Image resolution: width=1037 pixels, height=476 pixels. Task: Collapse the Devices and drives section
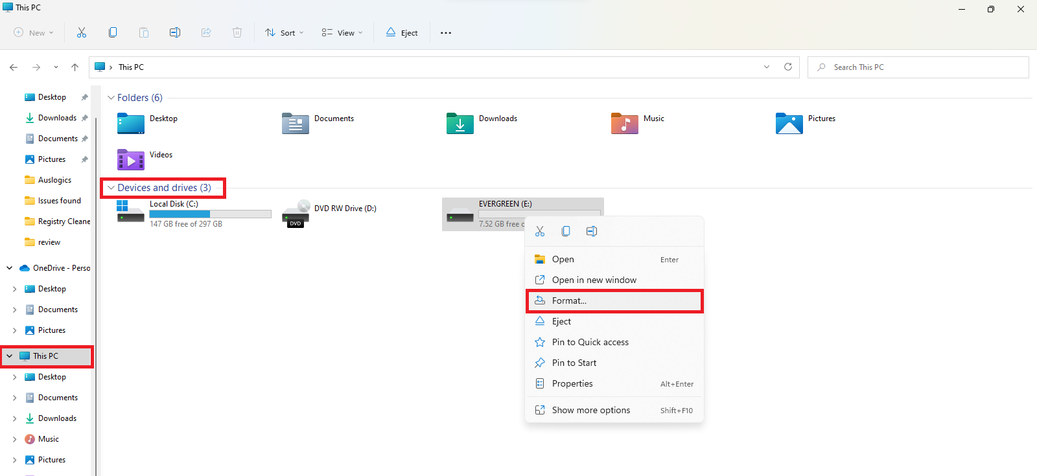(111, 188)
